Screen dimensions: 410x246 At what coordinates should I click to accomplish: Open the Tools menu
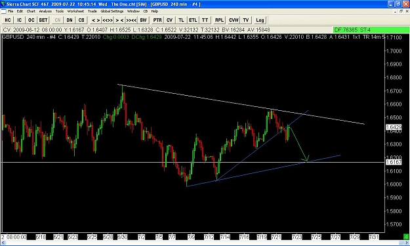coord(60,11)
